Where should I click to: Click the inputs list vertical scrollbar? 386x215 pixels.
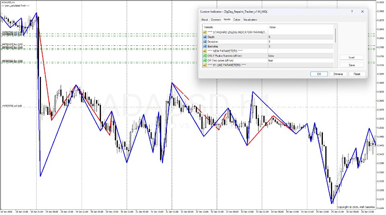point(335,45)
